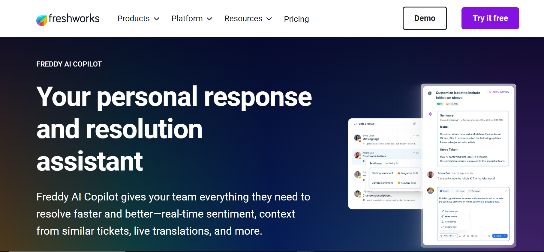The image size is (544, 252).
Task: Click the 'See what's possible here' link
Action: point(486,202)
